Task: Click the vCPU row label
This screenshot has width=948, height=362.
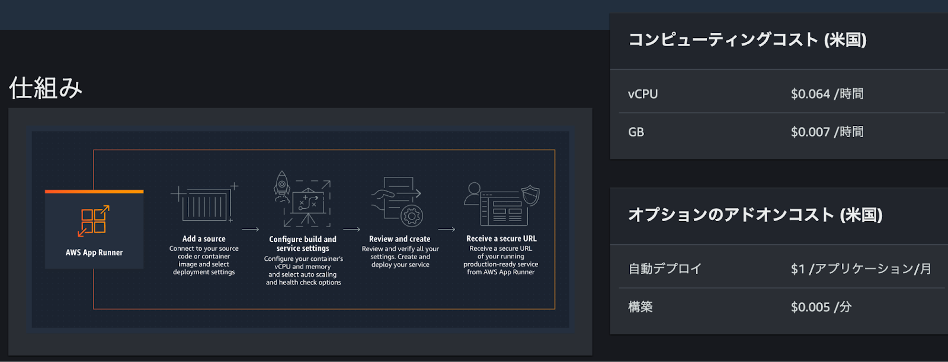Action: 643,94
